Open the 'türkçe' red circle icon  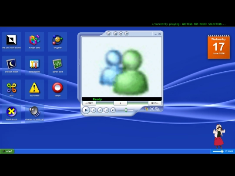[x=57, y=89]
